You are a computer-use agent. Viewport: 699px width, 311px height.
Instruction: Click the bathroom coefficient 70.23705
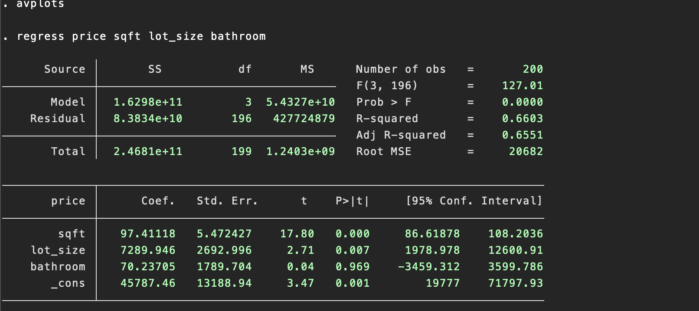coord(148,267)
